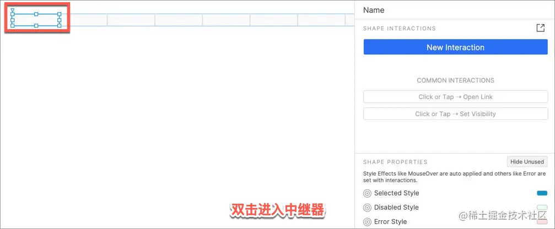Toggle the Disabled Style effect icon
Viewport: 555px width, 229px height.
pyautogui.click(x=368, y=208)
